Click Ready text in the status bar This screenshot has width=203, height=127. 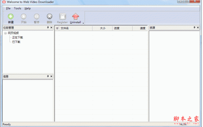pos(7,124)
